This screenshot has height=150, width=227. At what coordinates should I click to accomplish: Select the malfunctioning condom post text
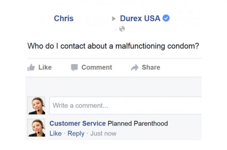(x=113, y=46)
